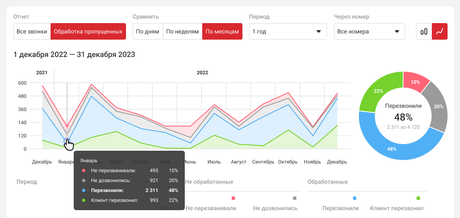Click gray square above Не дозвонились
Viewport: 460px width, 218px height.
click(x=295, y=199)
